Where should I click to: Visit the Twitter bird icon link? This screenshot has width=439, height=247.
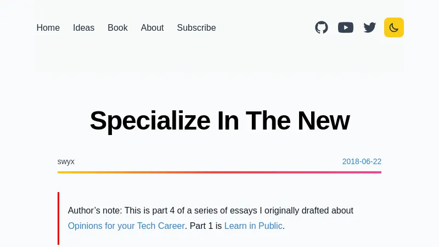370,27
